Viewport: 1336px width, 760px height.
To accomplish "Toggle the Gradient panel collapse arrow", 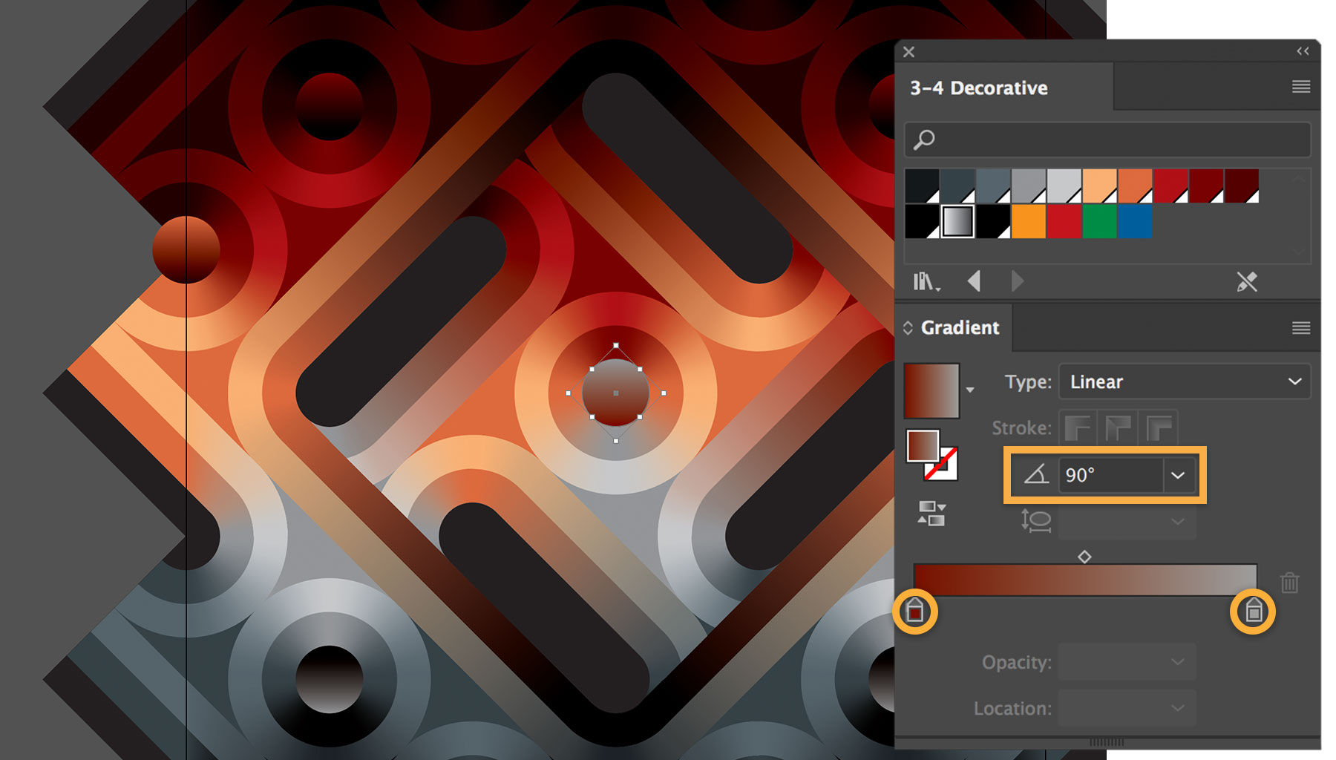I will [x=908, y=327].
